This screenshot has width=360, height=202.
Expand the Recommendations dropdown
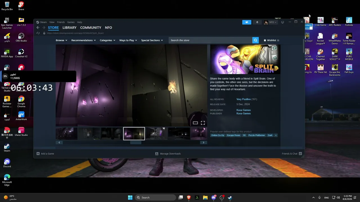point(84,40)
